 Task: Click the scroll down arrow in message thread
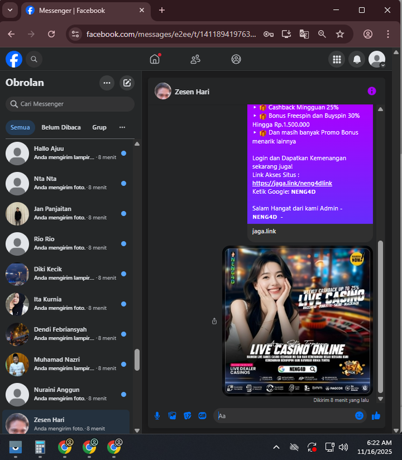pos(380,399)
